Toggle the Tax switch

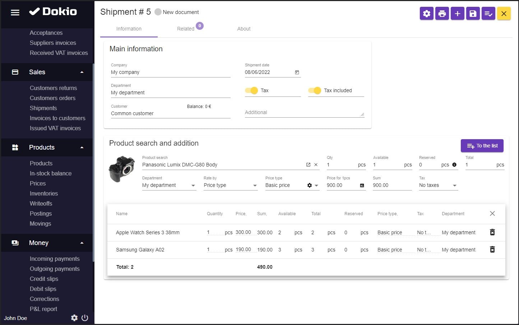(251, 90)
